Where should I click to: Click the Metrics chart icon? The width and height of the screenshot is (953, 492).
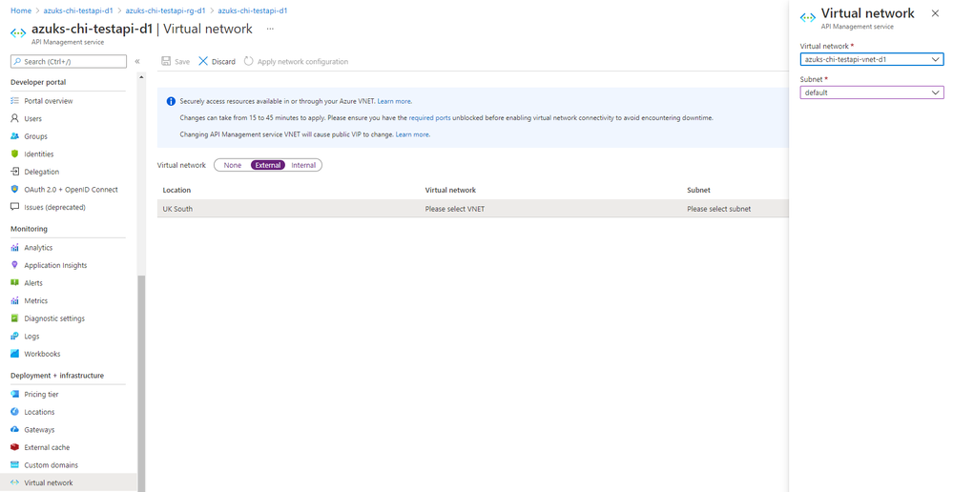click(15, 300)
